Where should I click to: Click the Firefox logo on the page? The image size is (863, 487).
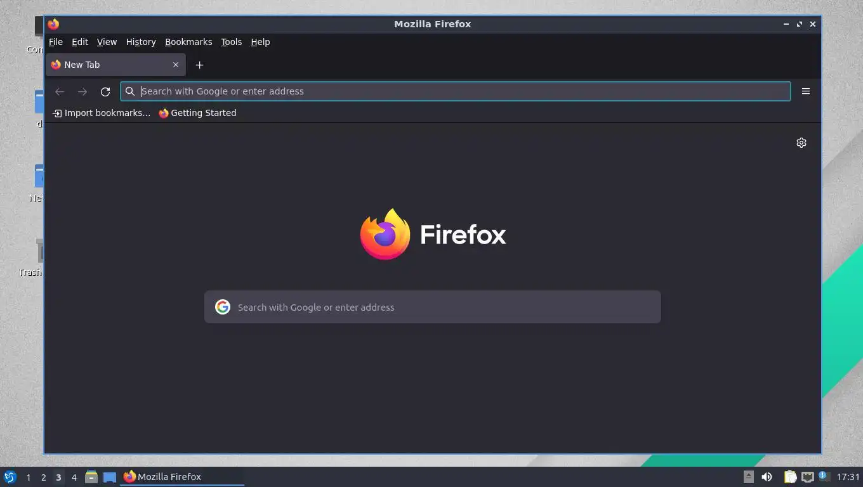click(433, 234)
